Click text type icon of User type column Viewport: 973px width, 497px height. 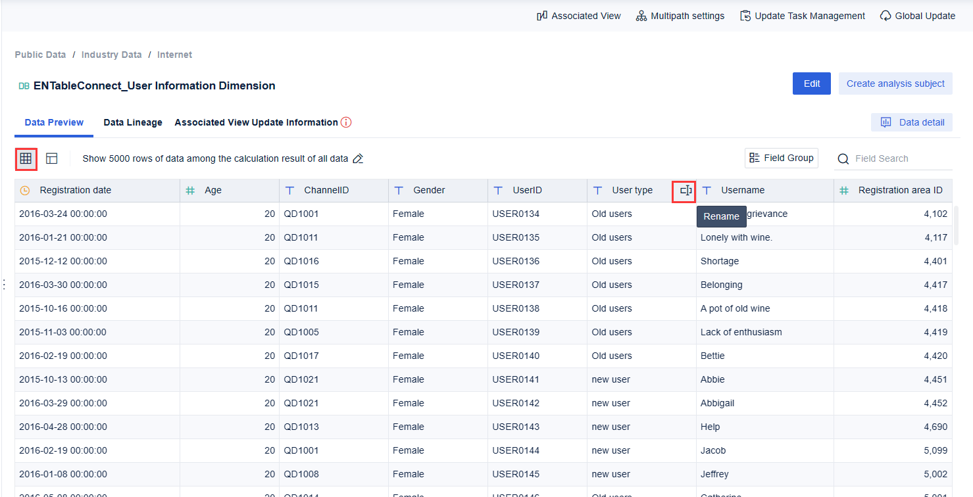tap(597, 191)
